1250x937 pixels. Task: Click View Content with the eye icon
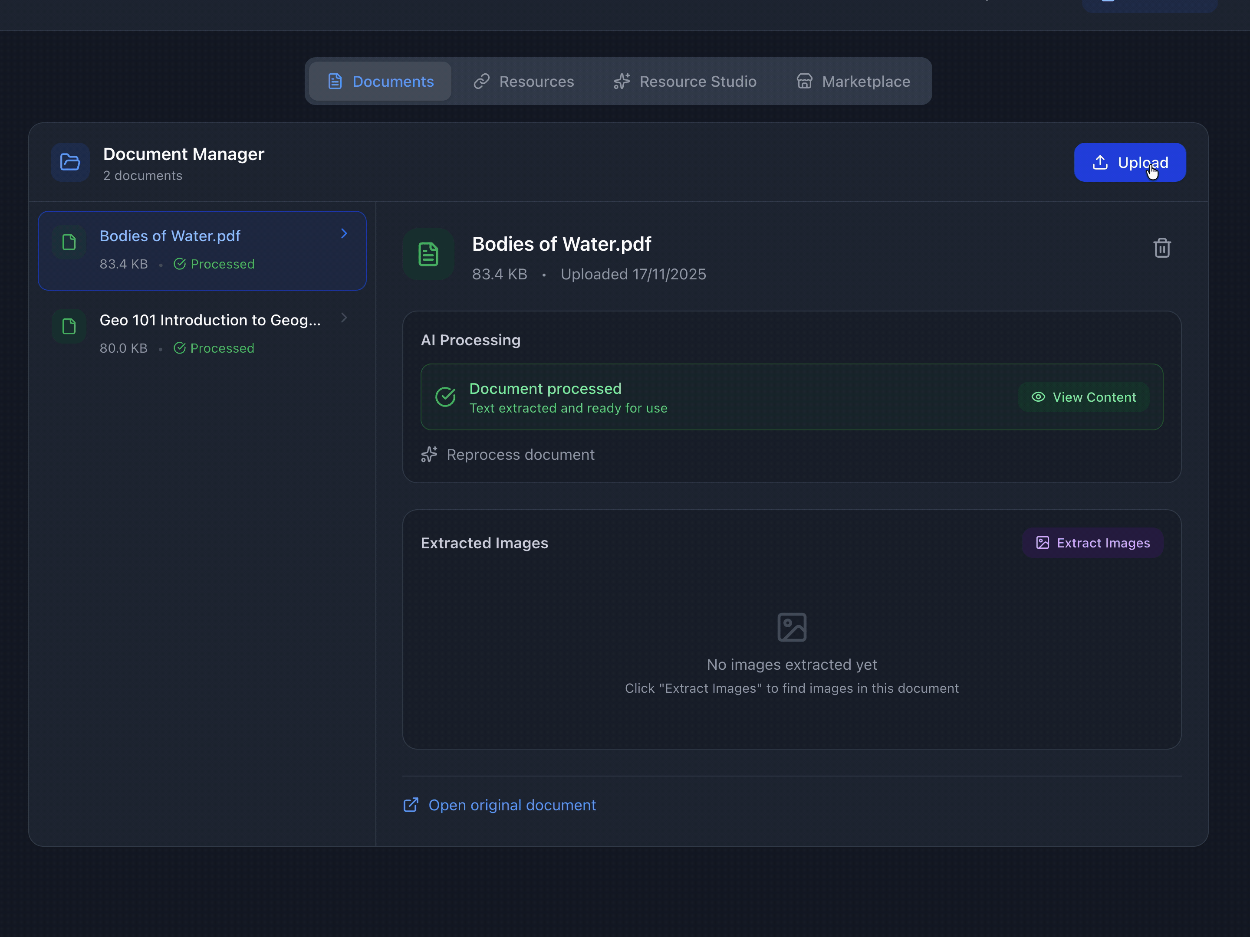click(x=1083, y=397)
